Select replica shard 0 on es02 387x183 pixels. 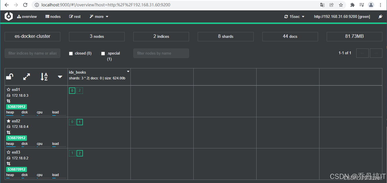(72, 122)
